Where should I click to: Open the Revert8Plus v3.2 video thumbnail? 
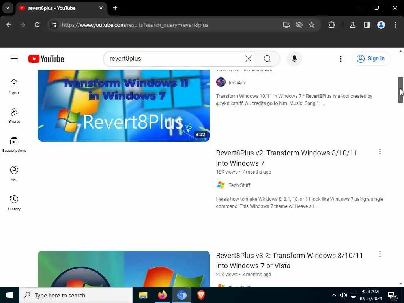[123, 269]
